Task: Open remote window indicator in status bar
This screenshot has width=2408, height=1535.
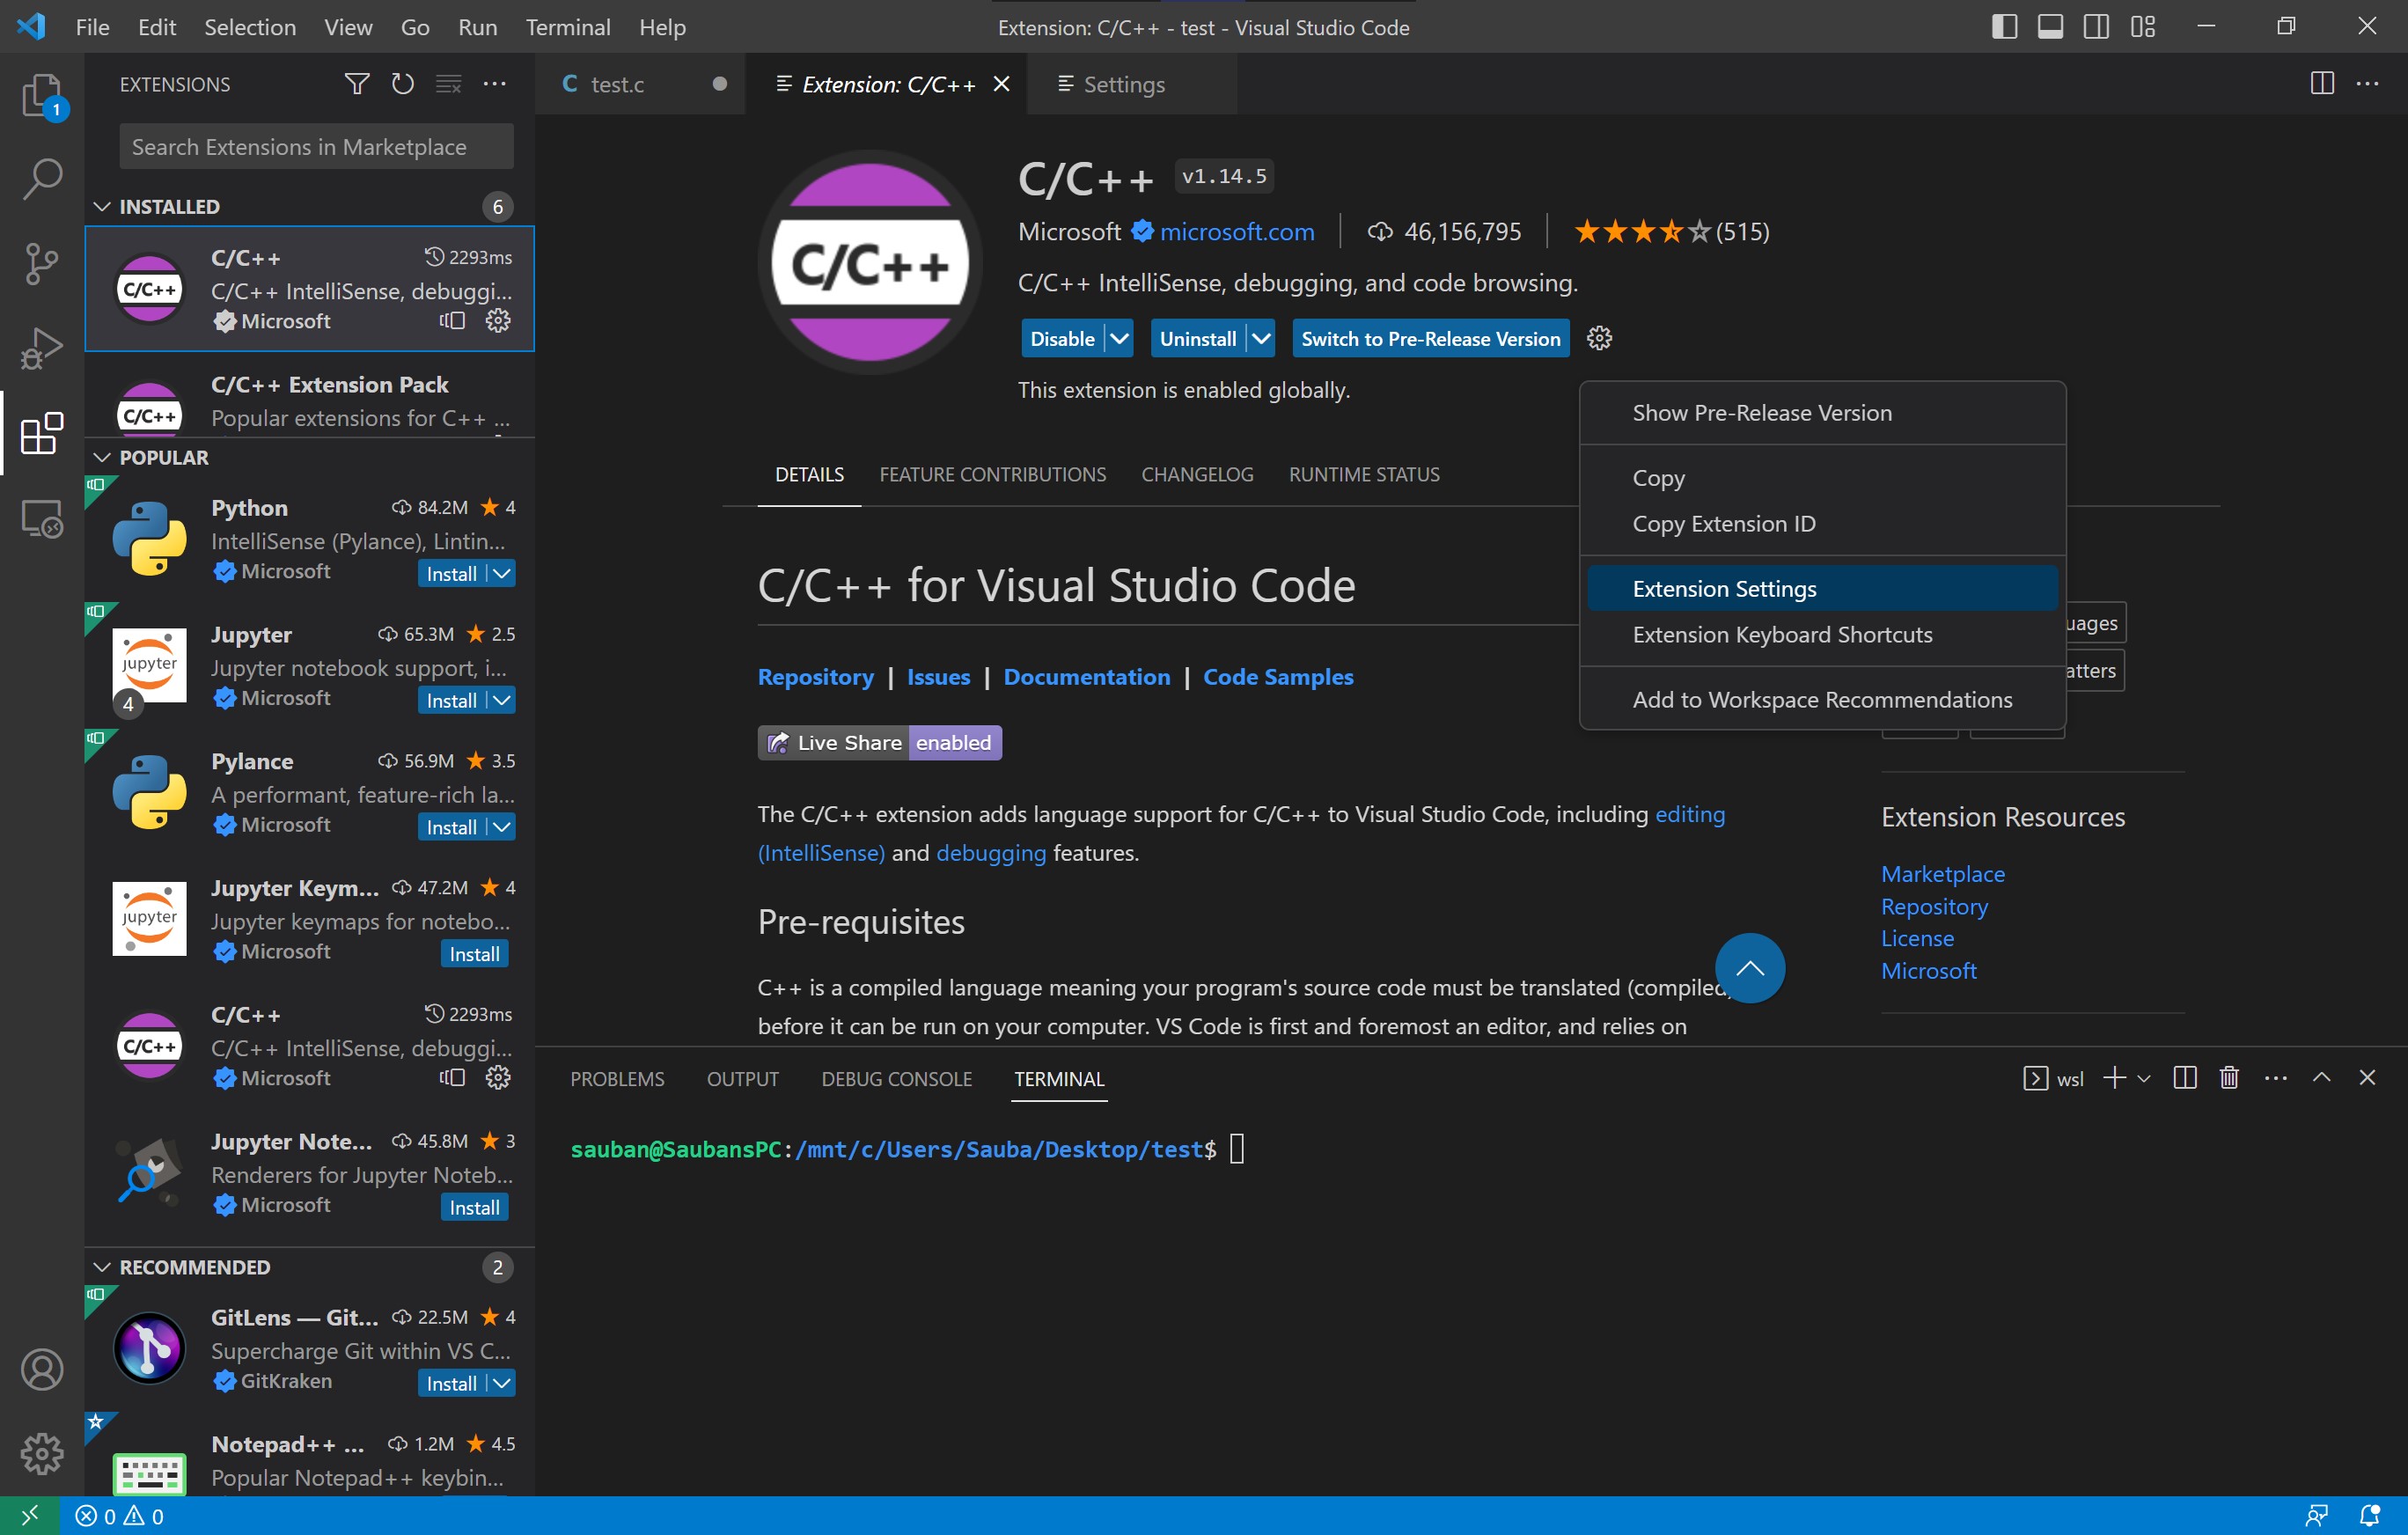Action: pos(29,1515)
